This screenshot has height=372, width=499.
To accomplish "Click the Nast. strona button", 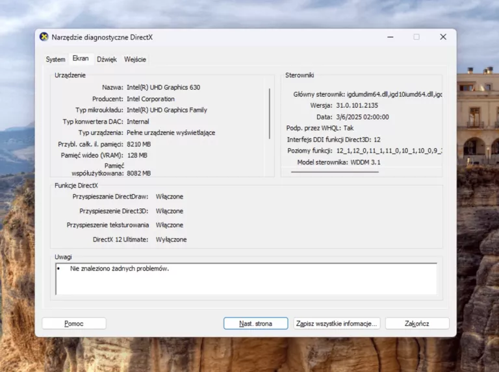I will 255,323.
